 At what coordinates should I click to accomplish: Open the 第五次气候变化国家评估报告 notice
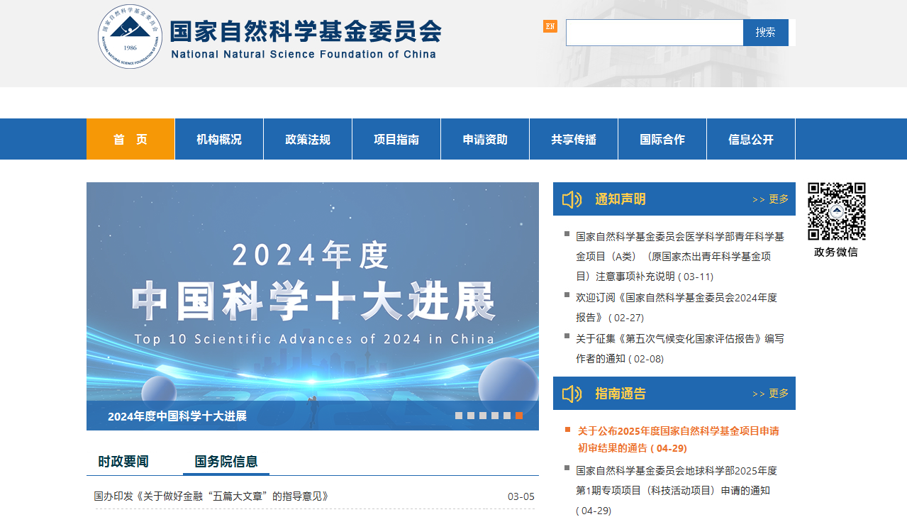click(x=680, y=348)
